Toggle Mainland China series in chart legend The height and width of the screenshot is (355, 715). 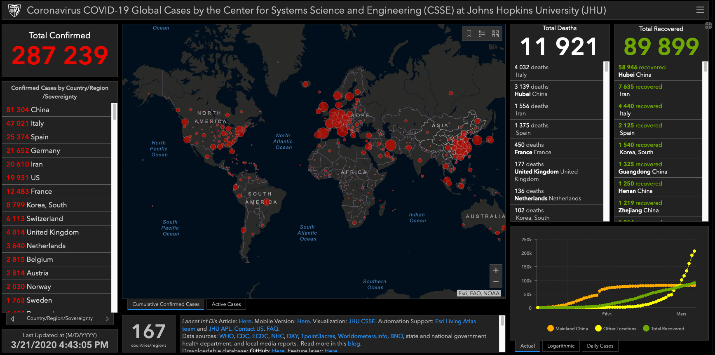(x=567, y=329)
